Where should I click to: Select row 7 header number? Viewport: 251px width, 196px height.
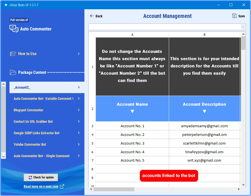(x=92, y=160)
